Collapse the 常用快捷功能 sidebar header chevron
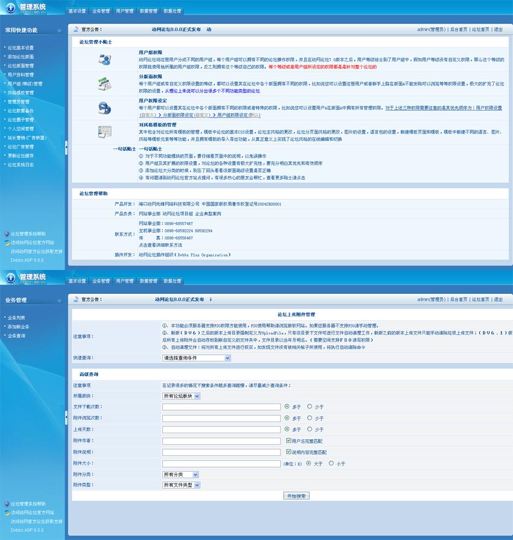The height and width of the screenshot is (540, 513). (59, 30)
